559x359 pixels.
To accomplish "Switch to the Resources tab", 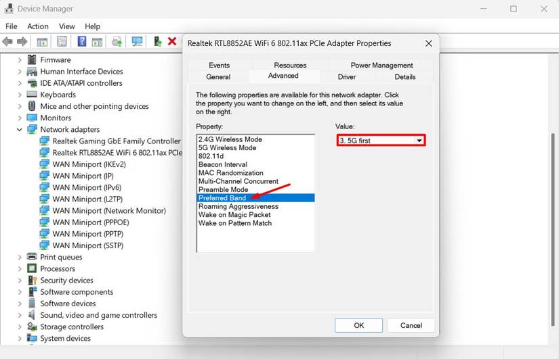I will pos(290,65).
